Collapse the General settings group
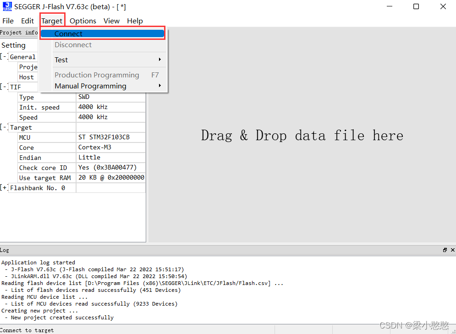 point(4,57)
